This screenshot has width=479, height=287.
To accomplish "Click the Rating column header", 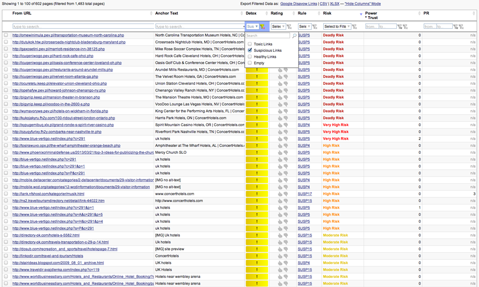I will (x=277, y=13).
